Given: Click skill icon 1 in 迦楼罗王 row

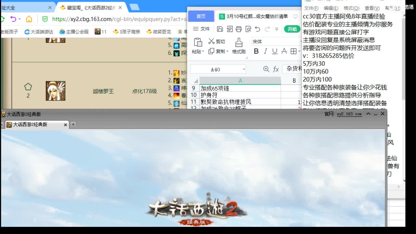Looking at the screenshot, I should click(176, 73).
